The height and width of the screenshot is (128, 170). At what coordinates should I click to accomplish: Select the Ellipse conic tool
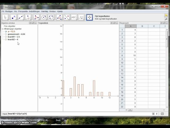pos(51,17)
